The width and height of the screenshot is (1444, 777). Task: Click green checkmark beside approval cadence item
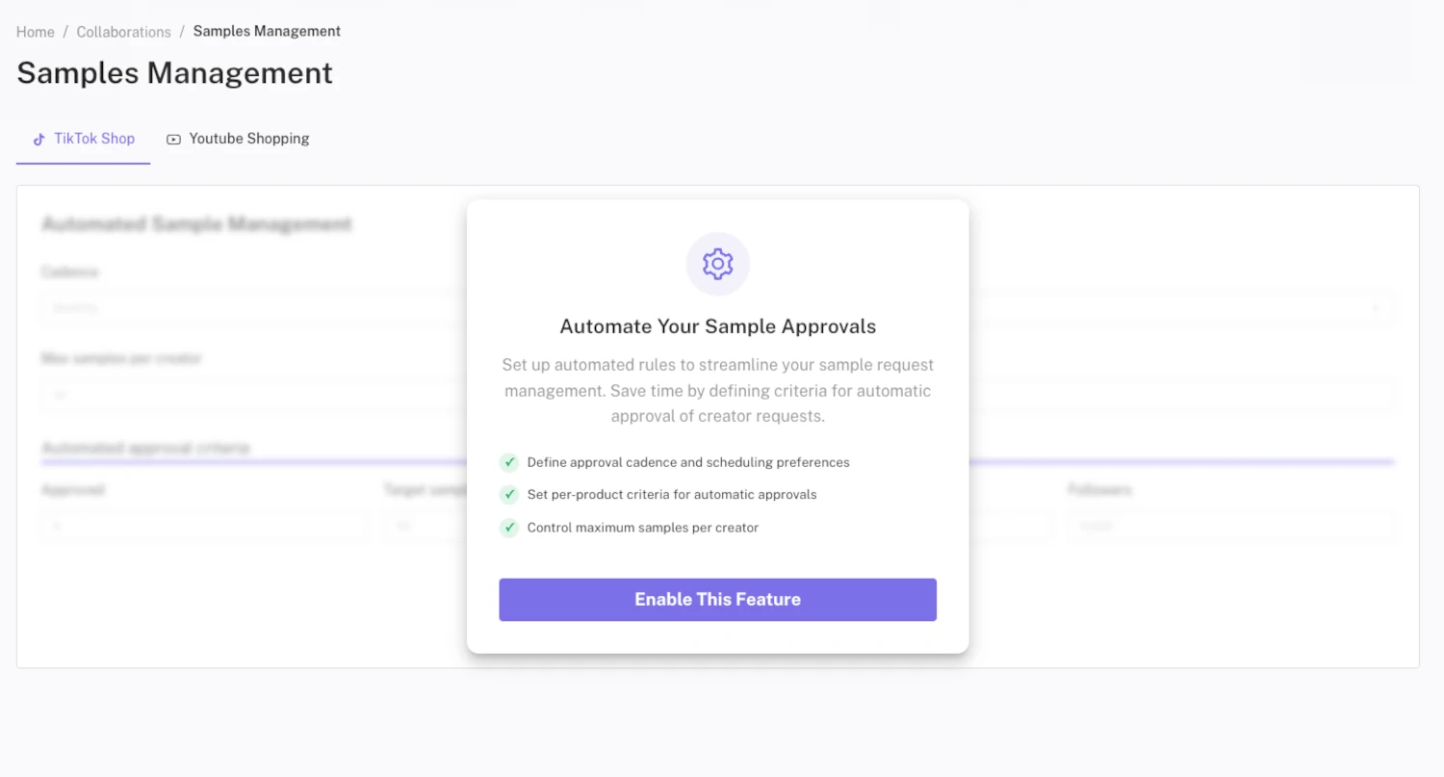509,462
